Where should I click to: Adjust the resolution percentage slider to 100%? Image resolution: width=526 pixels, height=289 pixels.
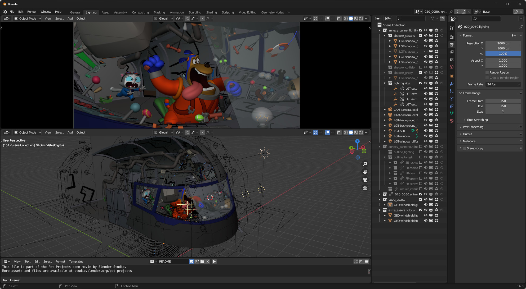pos(503,54)
